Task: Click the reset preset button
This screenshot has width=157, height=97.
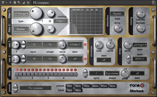Action: tap(104, 86)
